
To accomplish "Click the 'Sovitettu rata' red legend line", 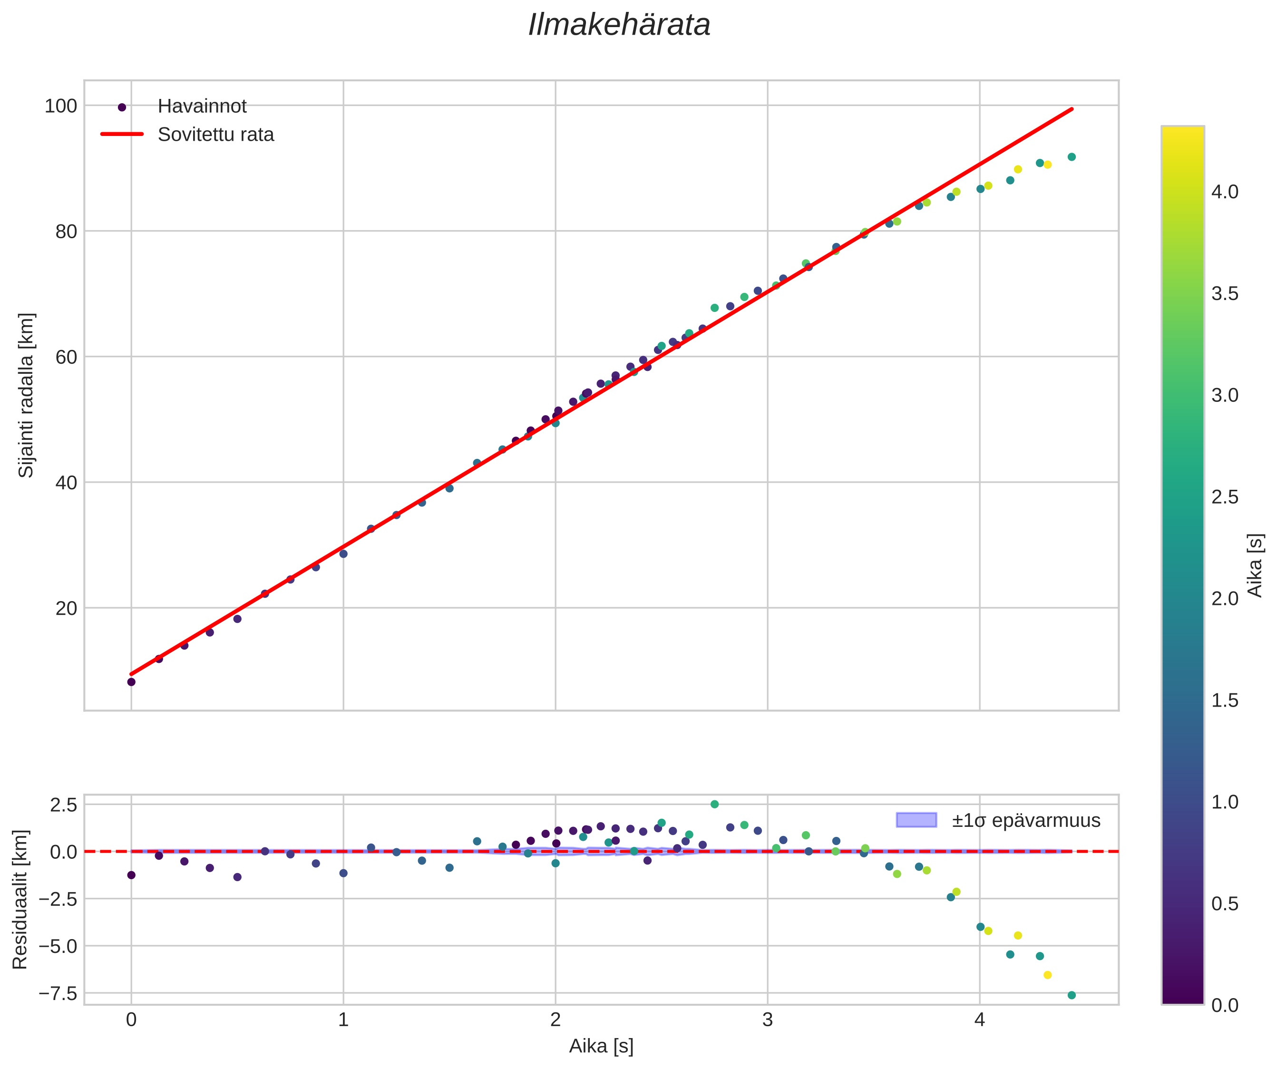I will (122, 135).
